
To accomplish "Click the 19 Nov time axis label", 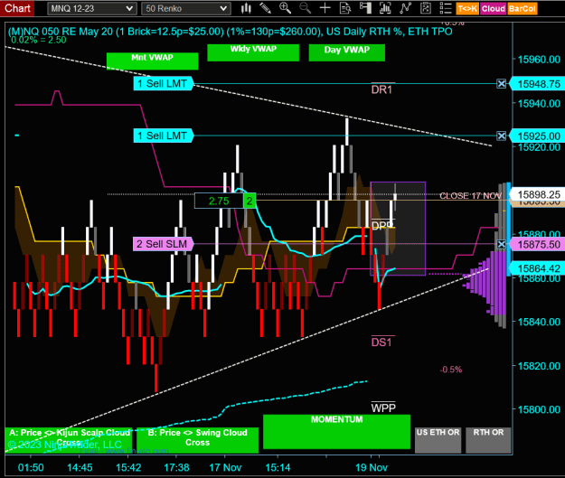I will (372, 467).
